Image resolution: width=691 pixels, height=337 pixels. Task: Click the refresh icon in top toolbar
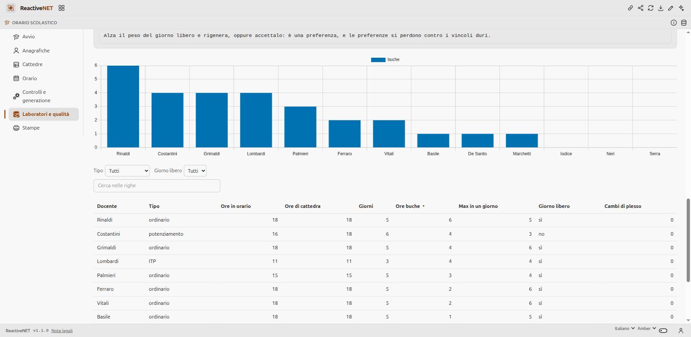point(651,8)
